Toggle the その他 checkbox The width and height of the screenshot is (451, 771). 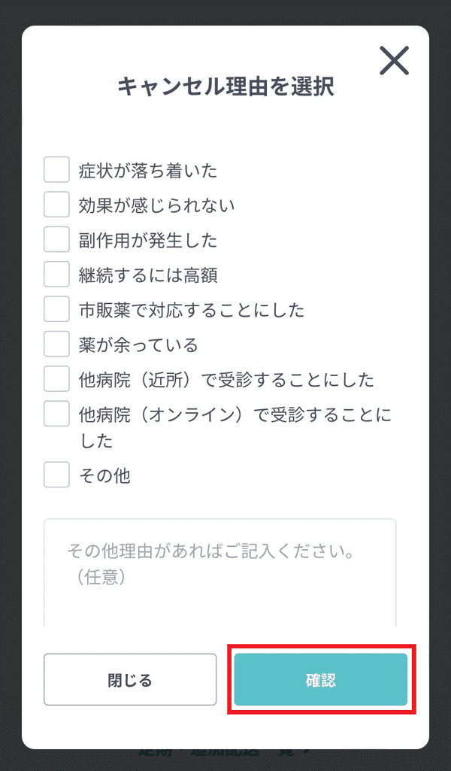(56, 475)
